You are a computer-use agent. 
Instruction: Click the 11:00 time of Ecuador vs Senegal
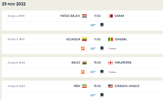pos(97,39)
